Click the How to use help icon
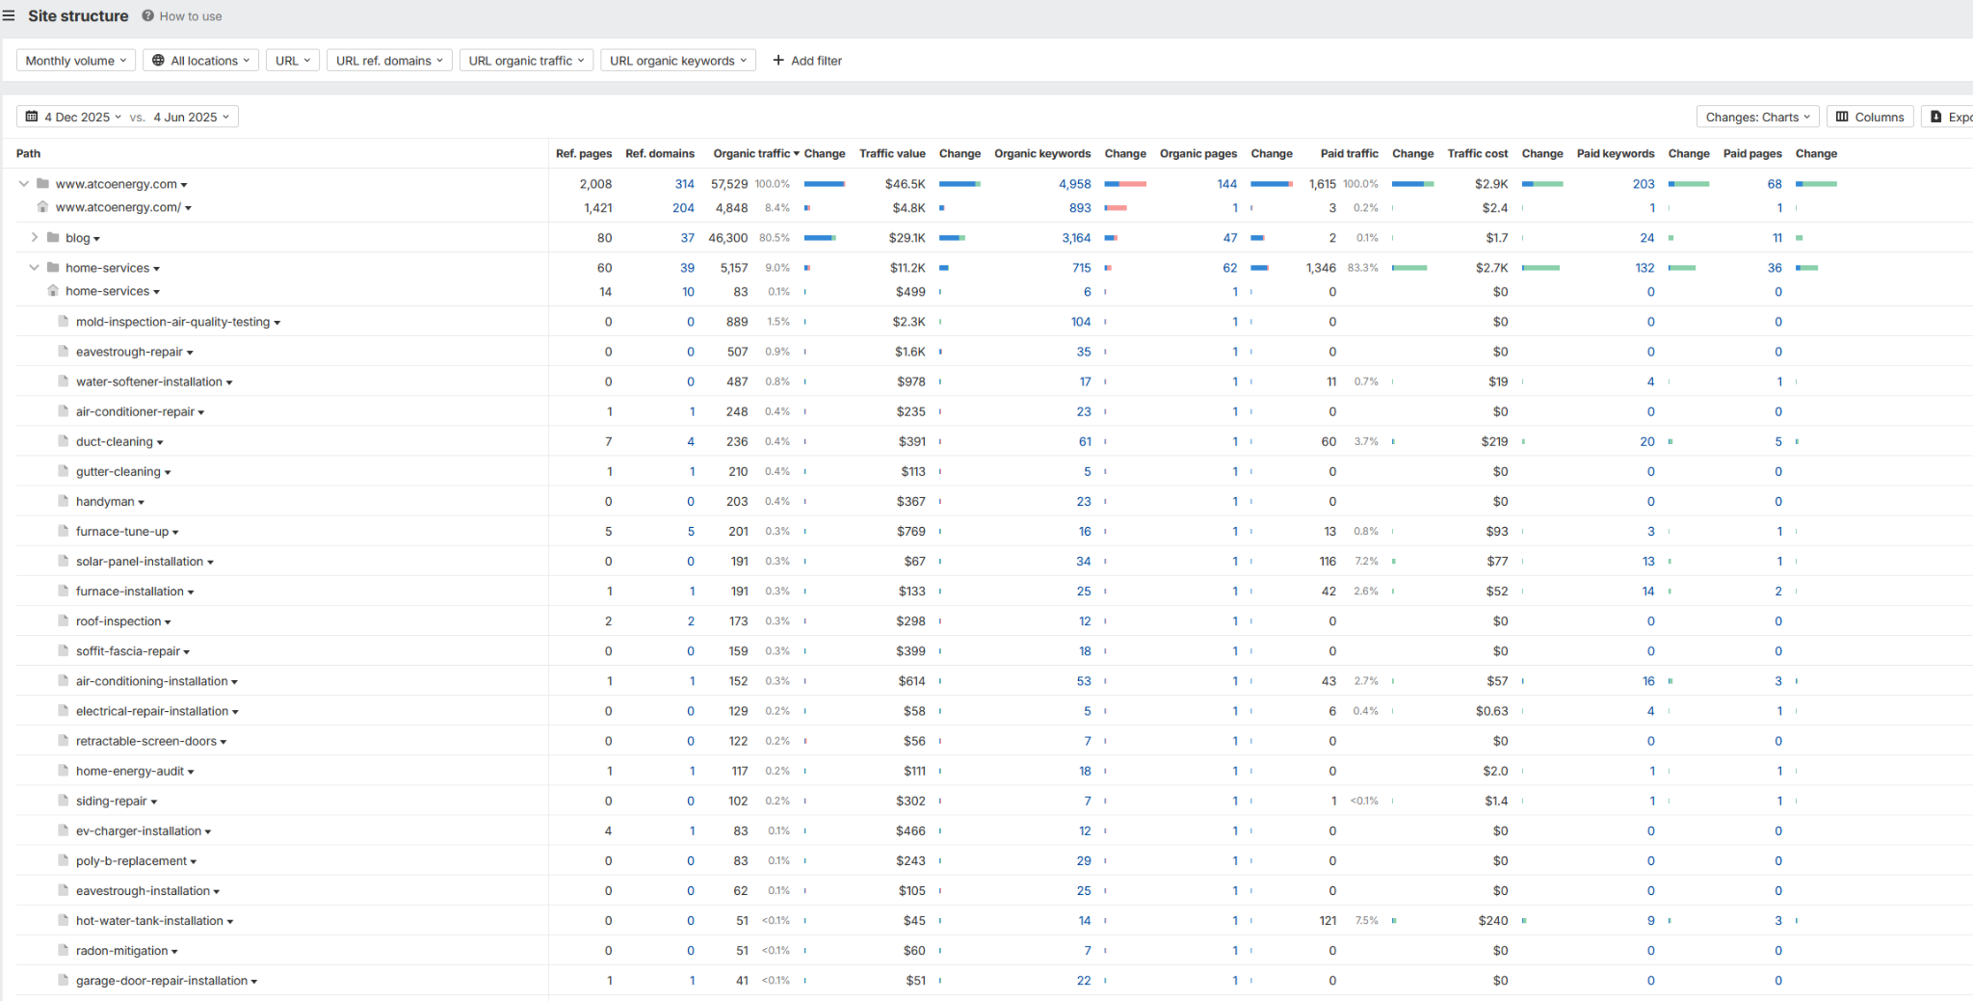The image size is (1973, 1001). (147, 15)
